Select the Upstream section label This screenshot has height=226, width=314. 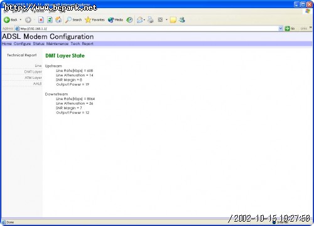53,66
